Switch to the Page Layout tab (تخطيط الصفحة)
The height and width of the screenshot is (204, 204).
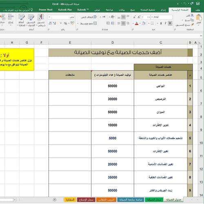(148, 10)
